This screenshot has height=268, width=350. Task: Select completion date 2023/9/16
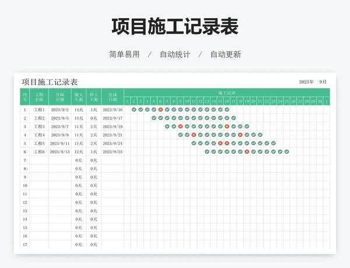pyautogui.click(x=113, y=110)
